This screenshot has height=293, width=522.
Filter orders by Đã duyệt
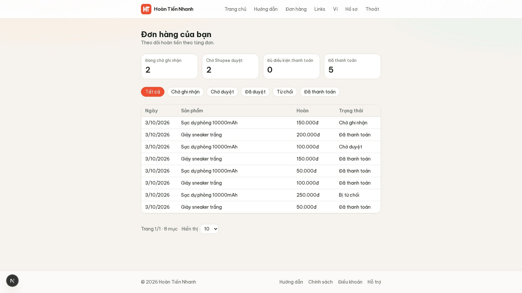tap(255, 92)
